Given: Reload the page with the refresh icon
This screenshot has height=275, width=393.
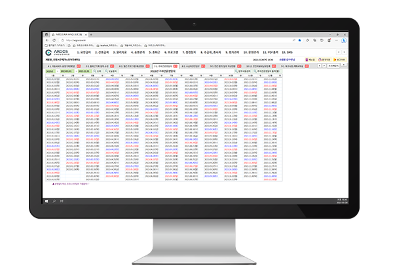Looking at the screenshot, I should [54, 39].
